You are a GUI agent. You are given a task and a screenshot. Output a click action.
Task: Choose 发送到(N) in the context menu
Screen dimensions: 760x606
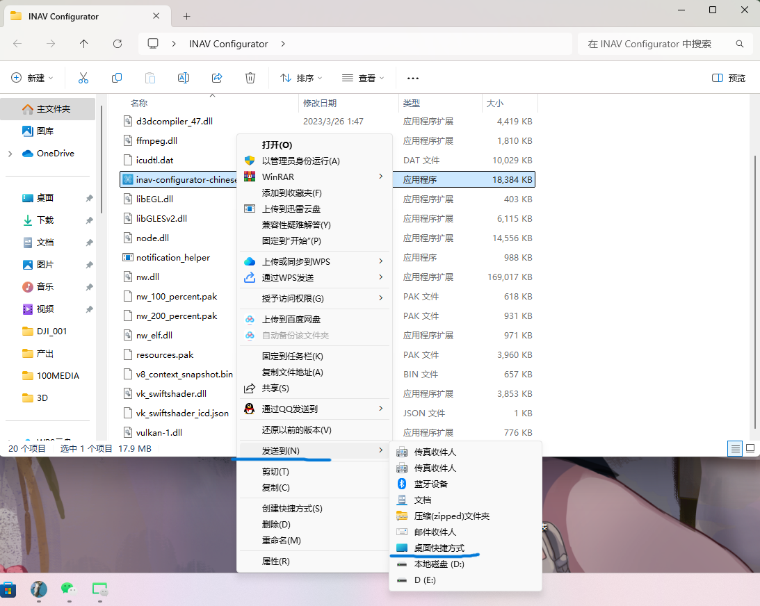(x=314, y=451)
